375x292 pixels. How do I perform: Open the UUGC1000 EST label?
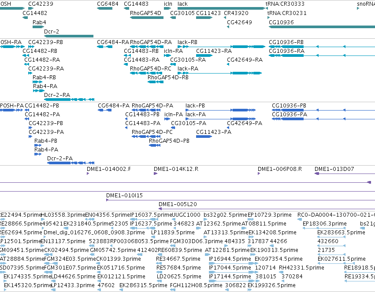point(186,215)
